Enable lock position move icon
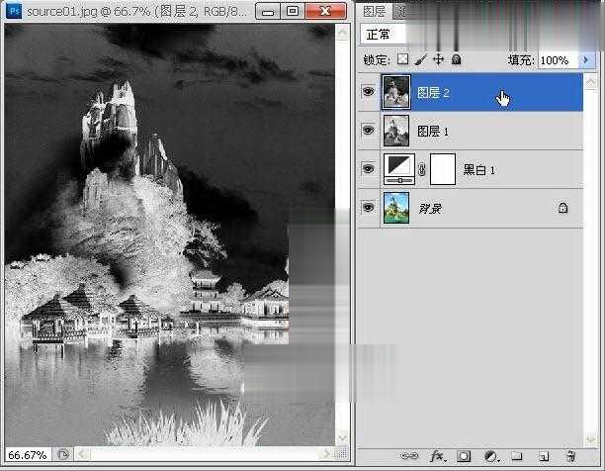This screenshot has height=471, width=605. 438,59
